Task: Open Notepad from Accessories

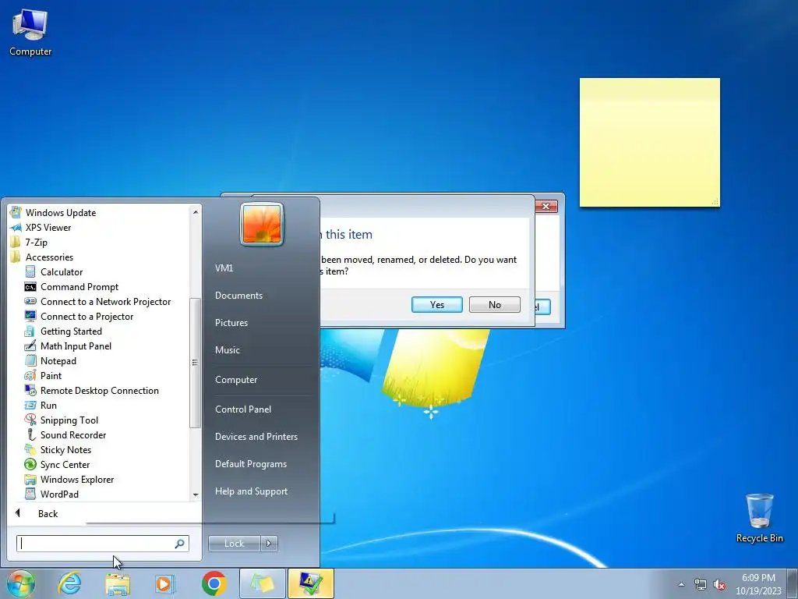Action: (58, 360)
